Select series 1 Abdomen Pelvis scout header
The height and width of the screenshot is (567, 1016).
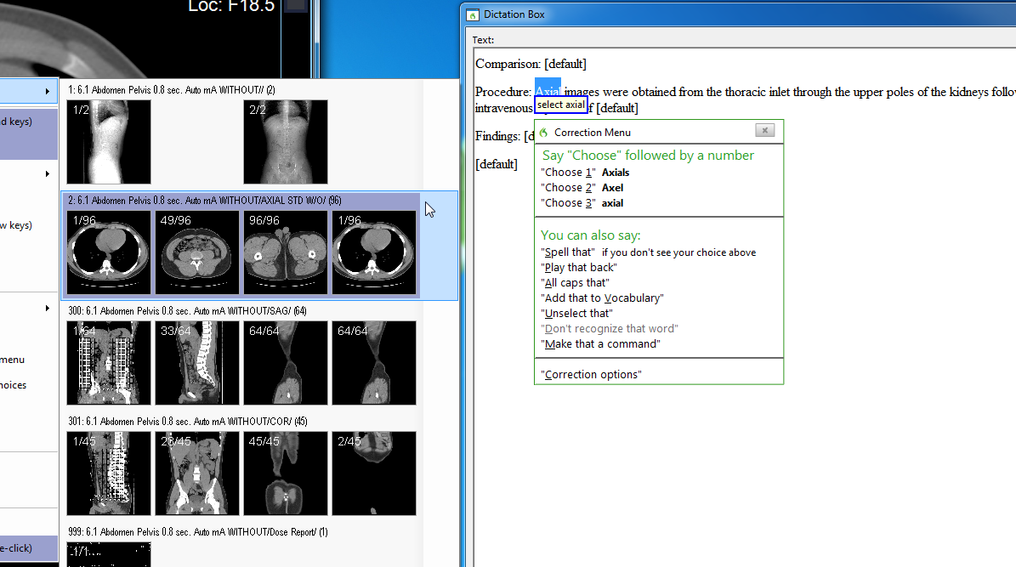tap(172, 90)
